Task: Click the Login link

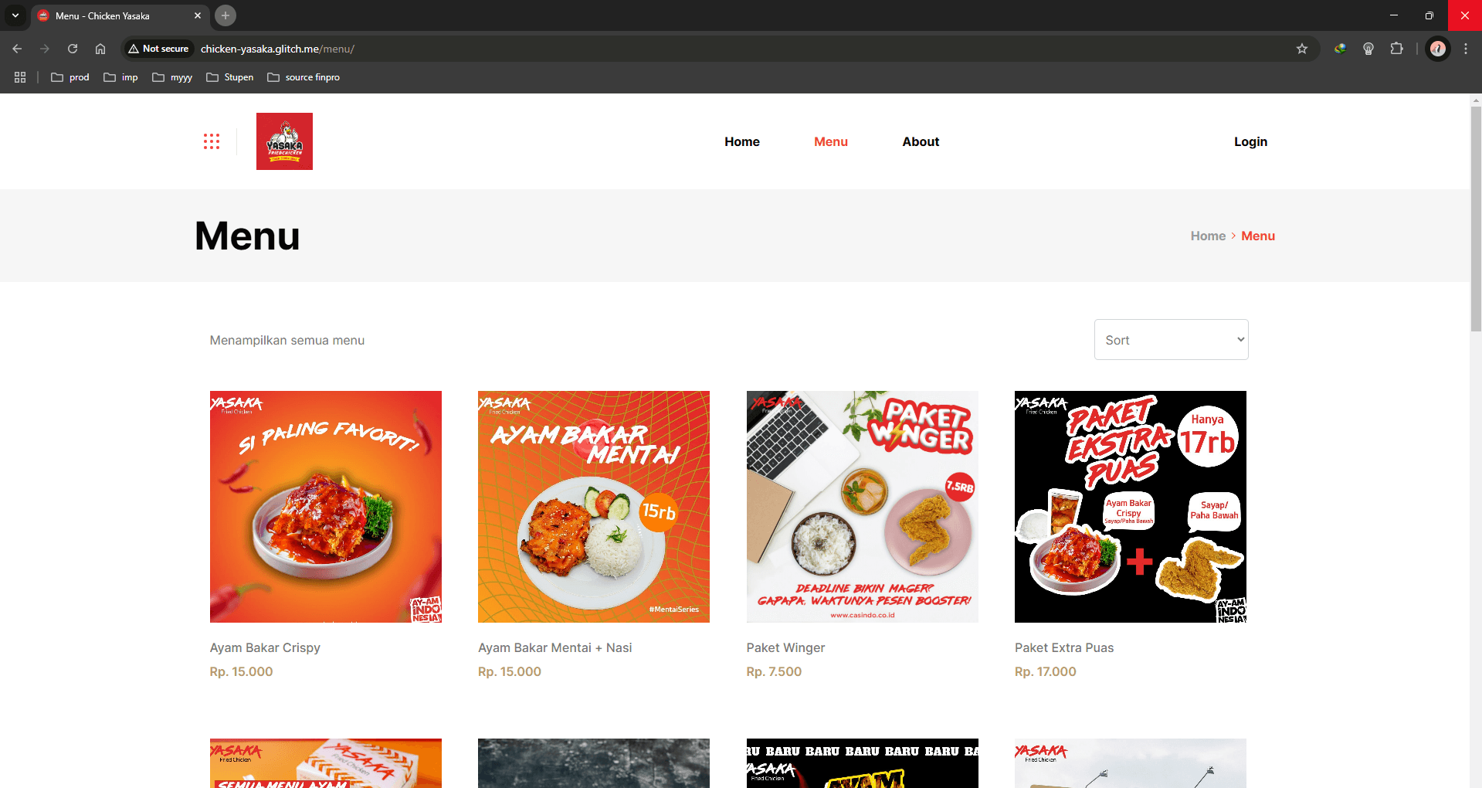Action: click(1250, 141)
